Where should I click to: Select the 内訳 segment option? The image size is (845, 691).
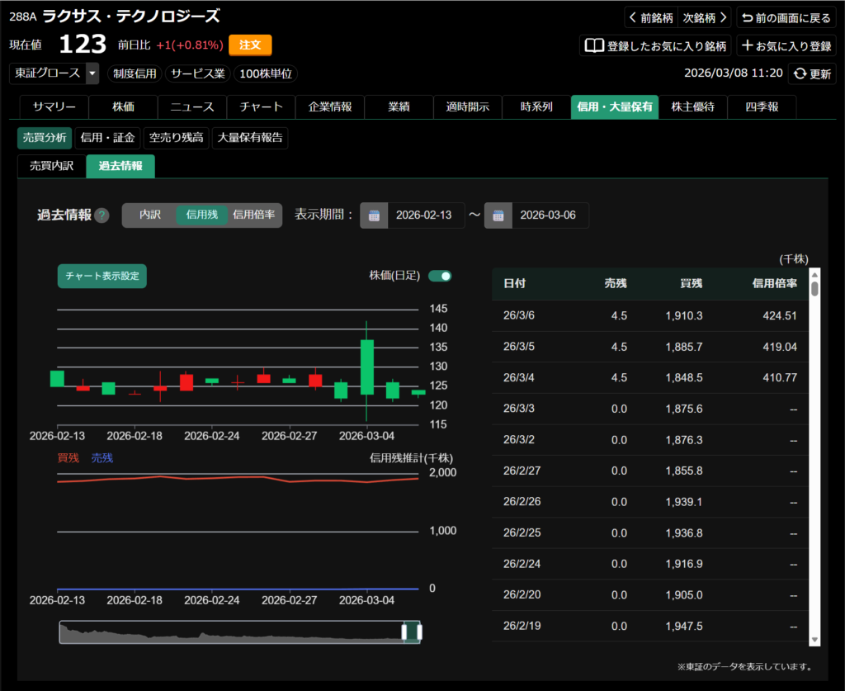[x=149, y=215]
